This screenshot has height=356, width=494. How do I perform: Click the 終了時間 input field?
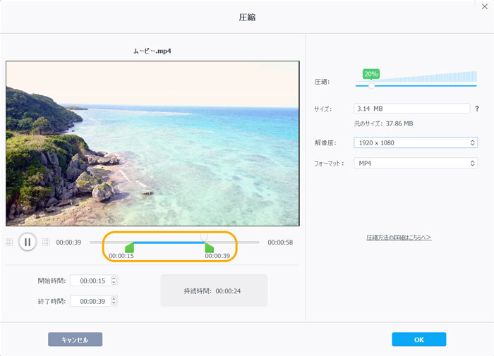(x=94, y=301)
